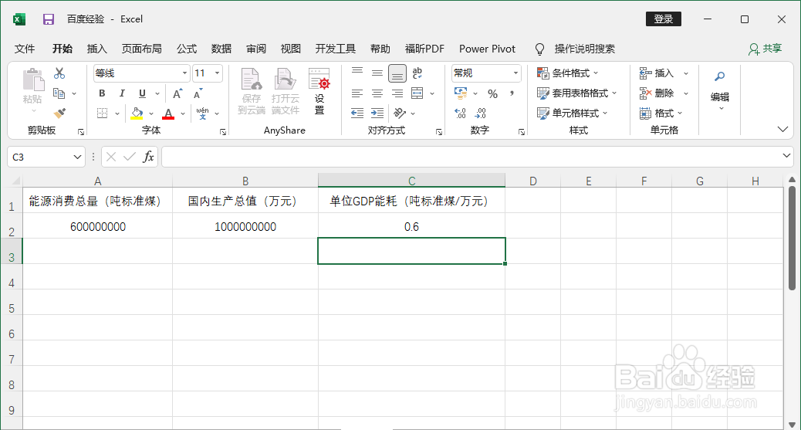Select column B header

(x=245, y=181)
